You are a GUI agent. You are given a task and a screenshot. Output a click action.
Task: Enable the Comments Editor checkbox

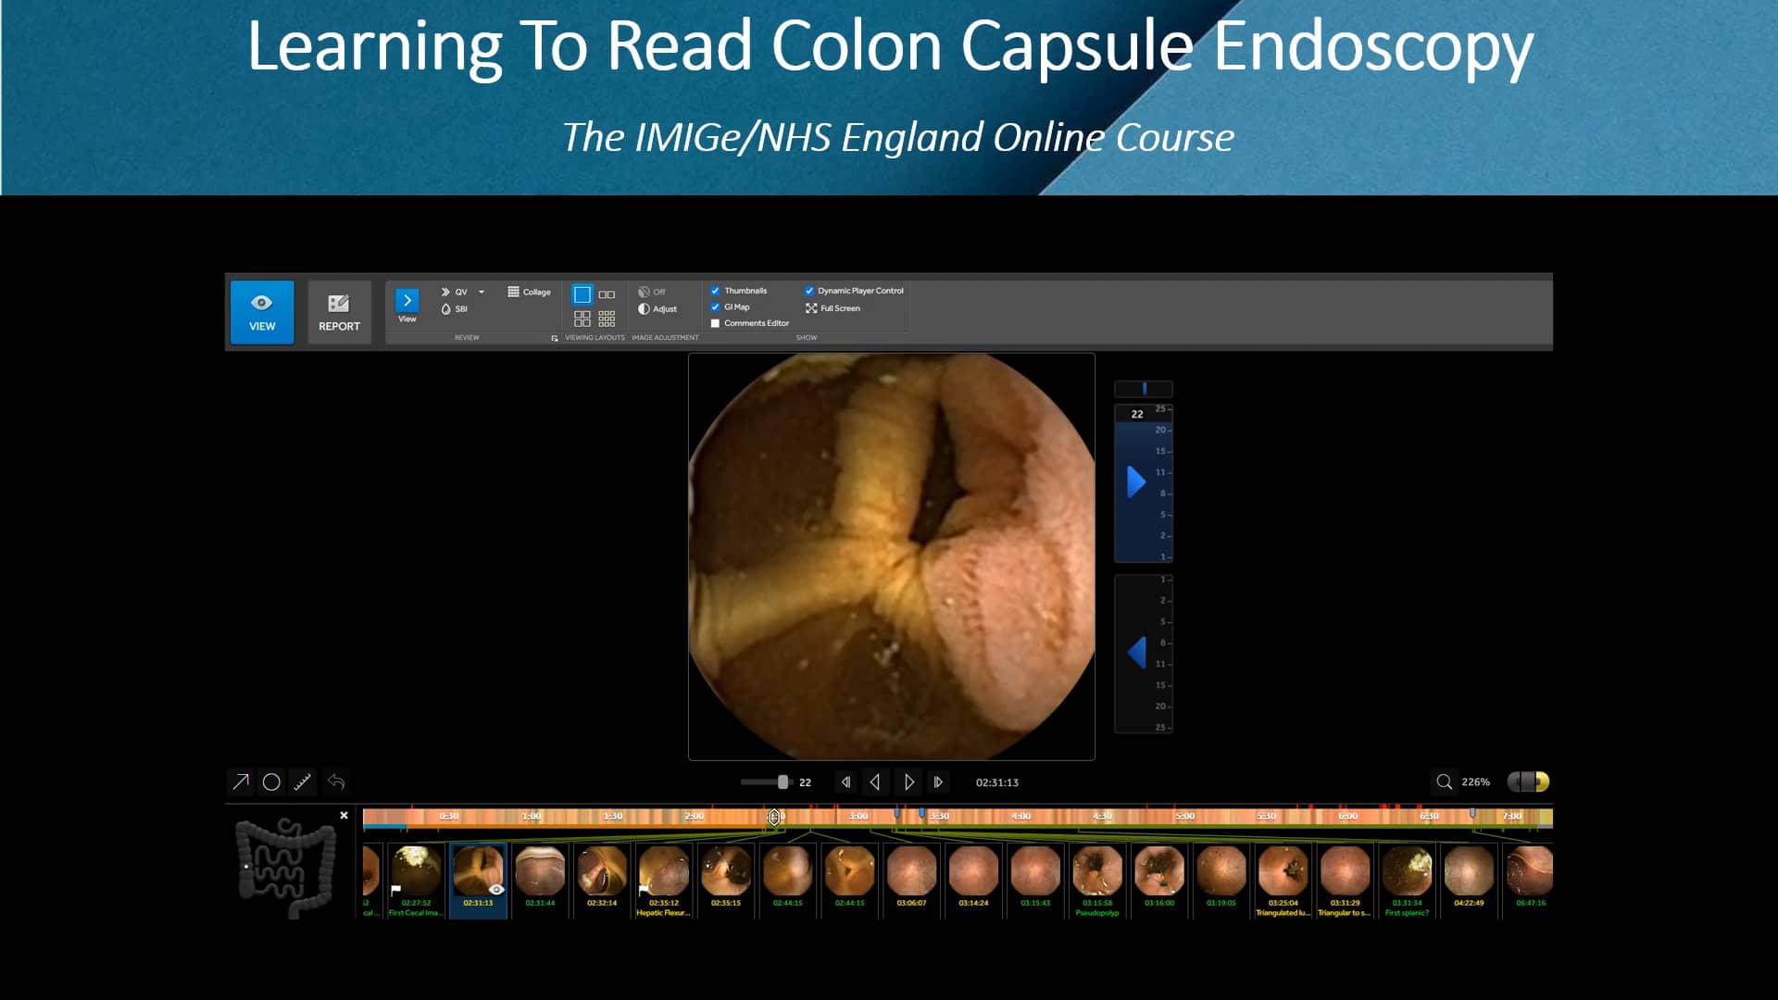714,323
